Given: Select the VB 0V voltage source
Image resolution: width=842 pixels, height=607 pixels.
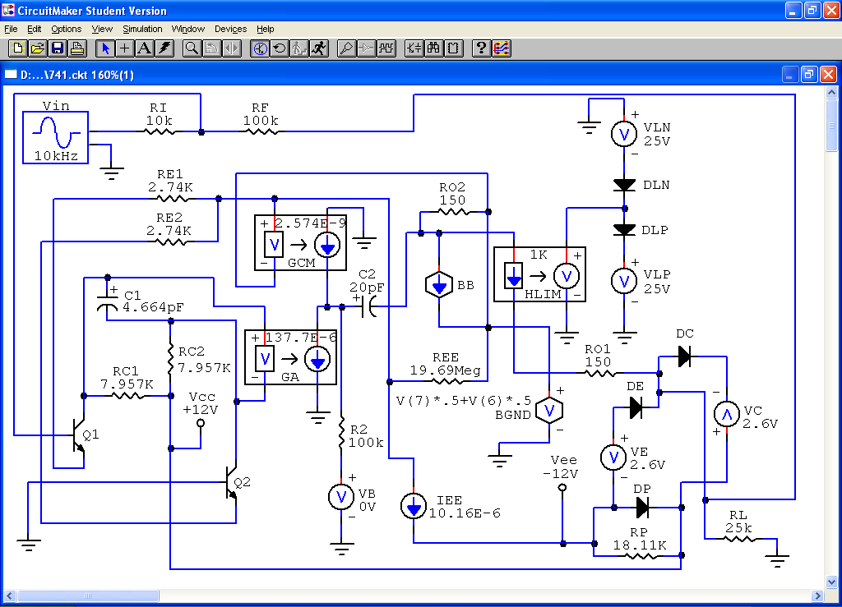Looking at the screenshot, I should (341, 498).
